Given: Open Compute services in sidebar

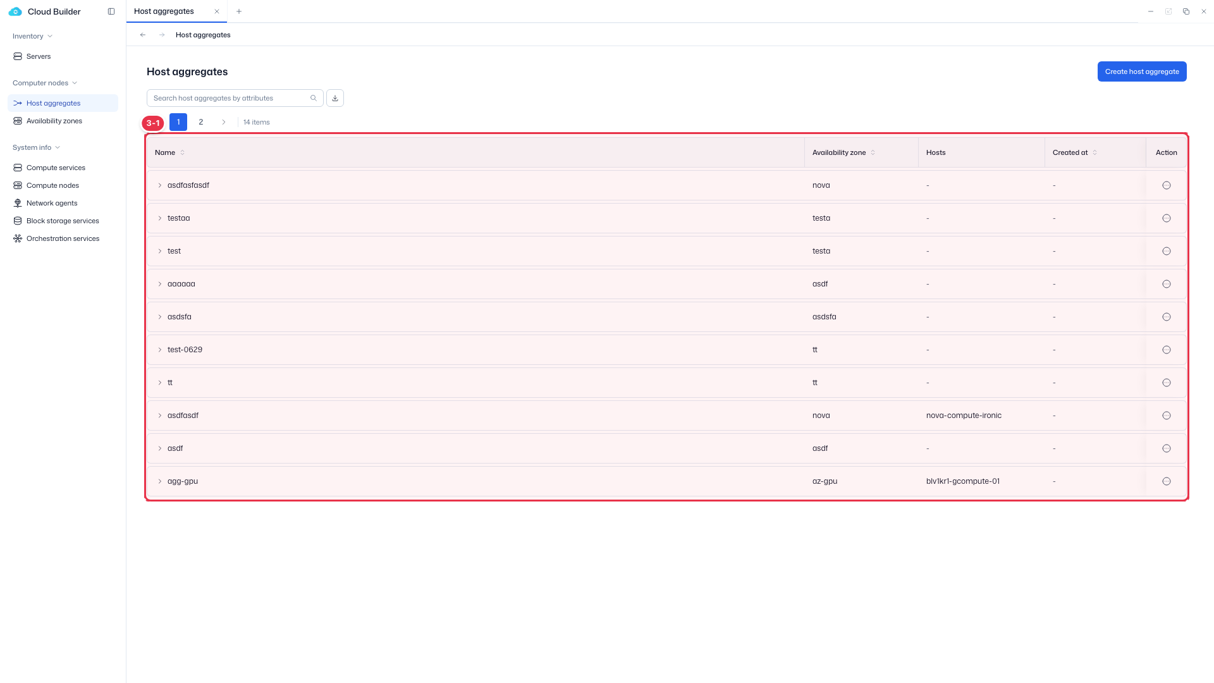Looking at the screenshot, I should [63, 168].
